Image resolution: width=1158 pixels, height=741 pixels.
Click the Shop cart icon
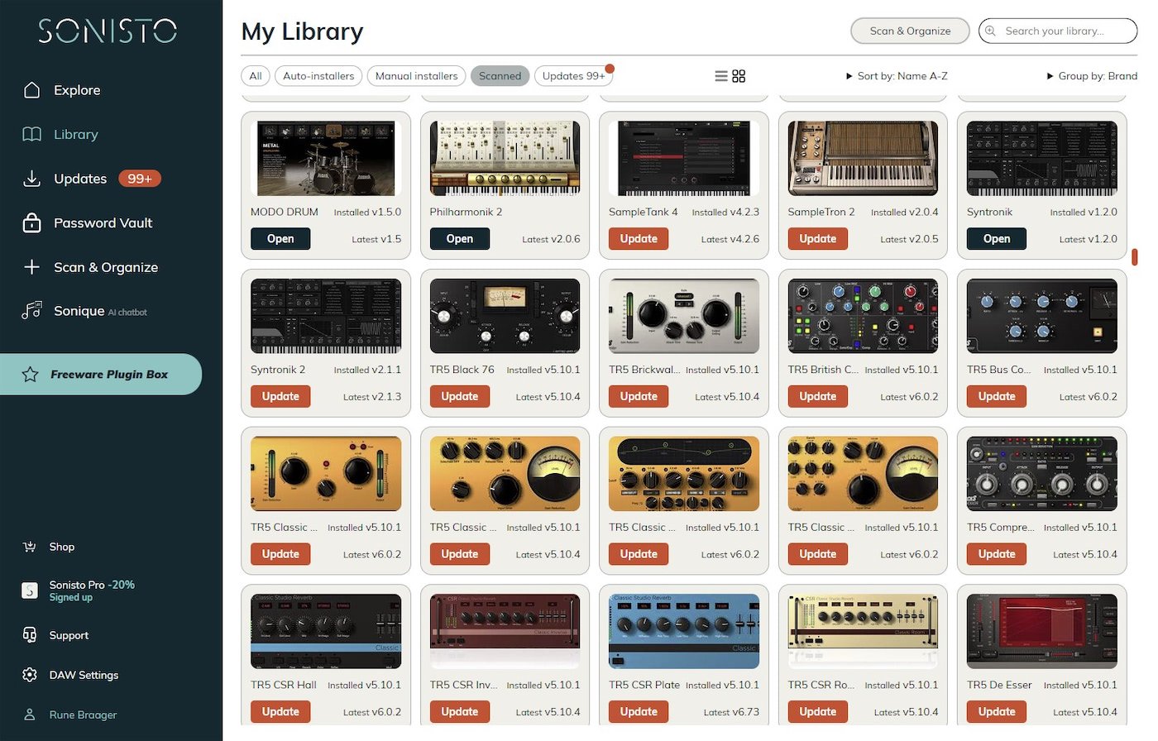click(x=30, y=547)
